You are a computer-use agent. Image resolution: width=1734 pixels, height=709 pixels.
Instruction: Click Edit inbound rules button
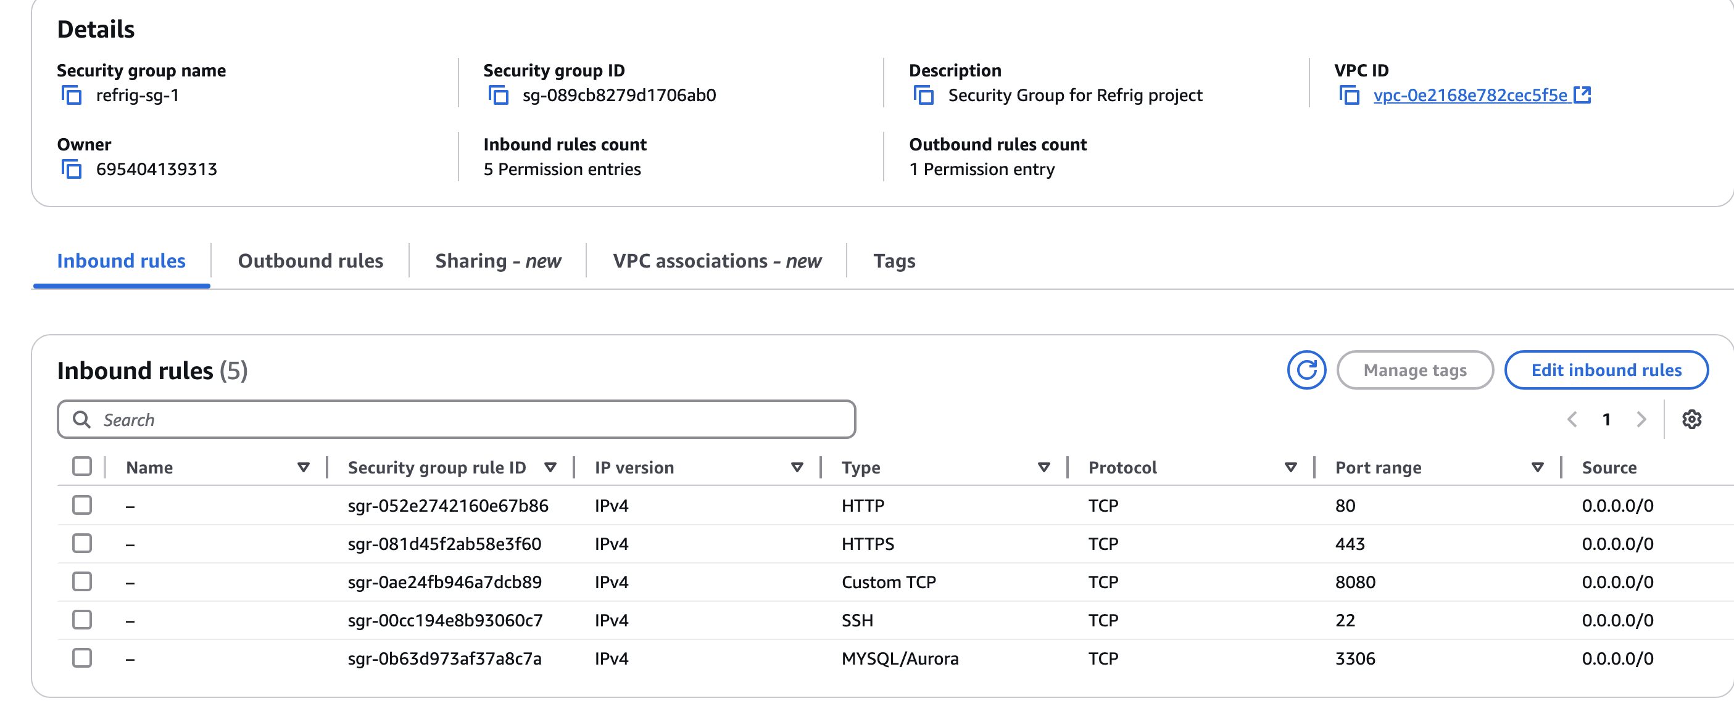point(1606,370)
